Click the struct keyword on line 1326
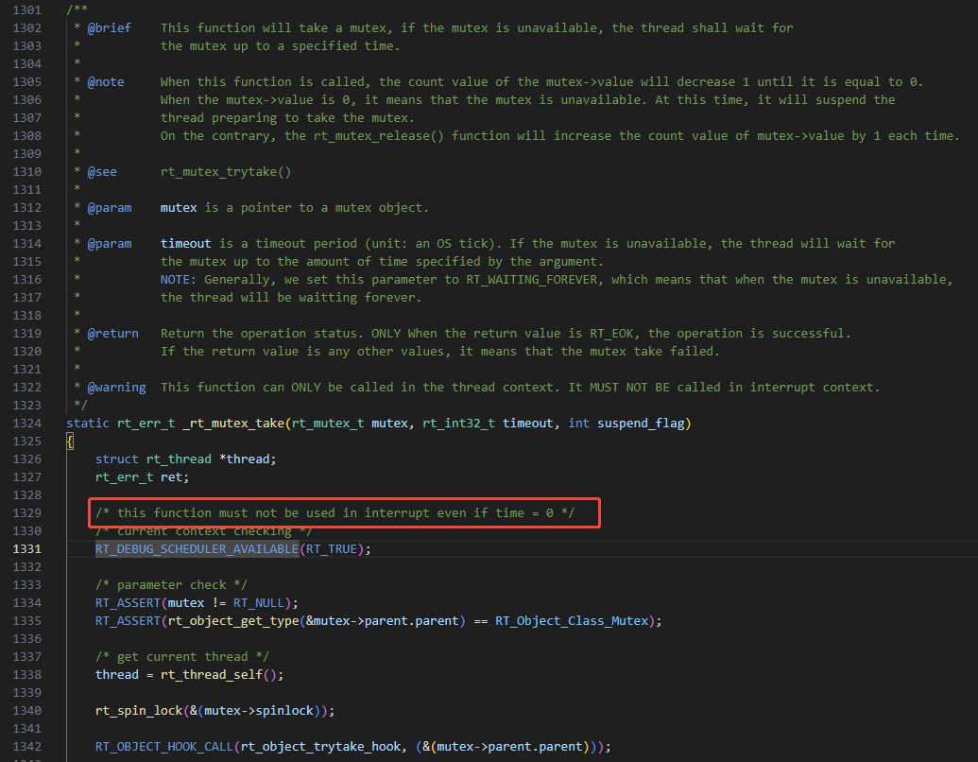 (116, 459)
